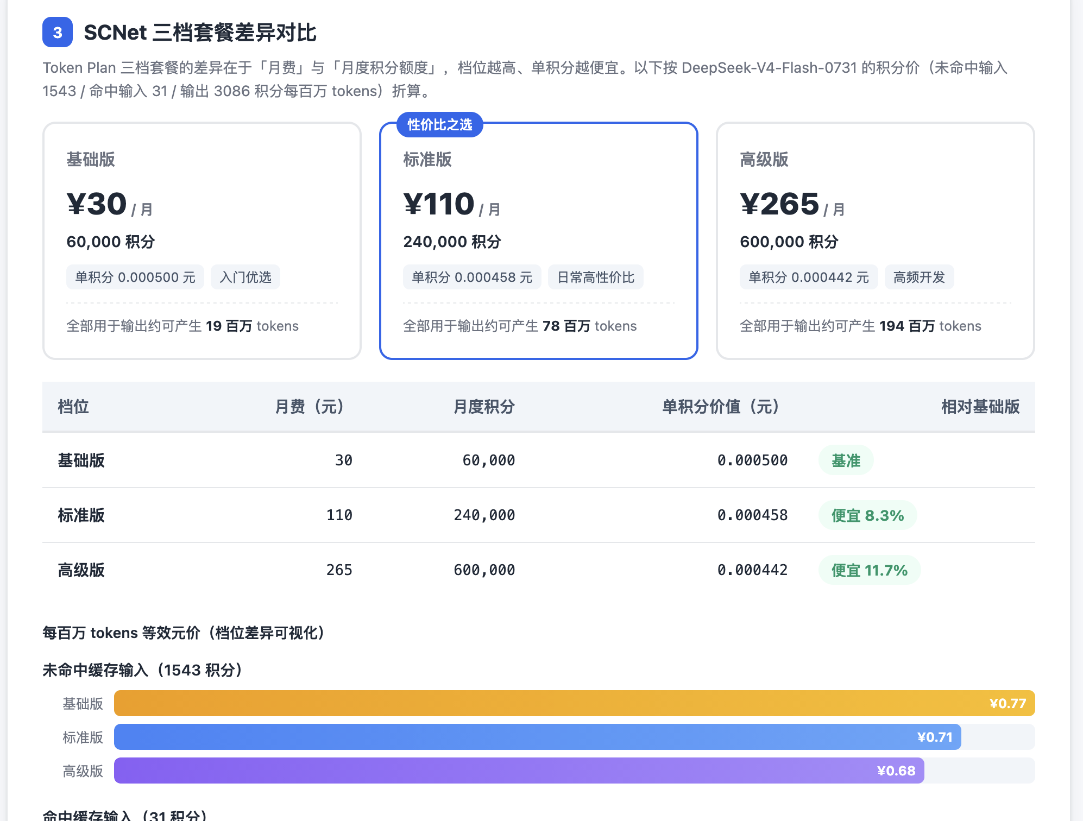
Task: Click the 基础版 label beside the orange bar
Action: point(83,704)
